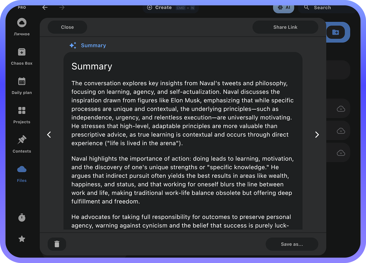This screenshot has width=366, height=263.
Task: Open the Daily plan calendar
Action: [22, 85]
